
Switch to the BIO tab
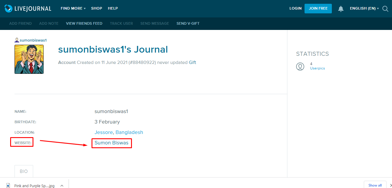tap(24, 171)
